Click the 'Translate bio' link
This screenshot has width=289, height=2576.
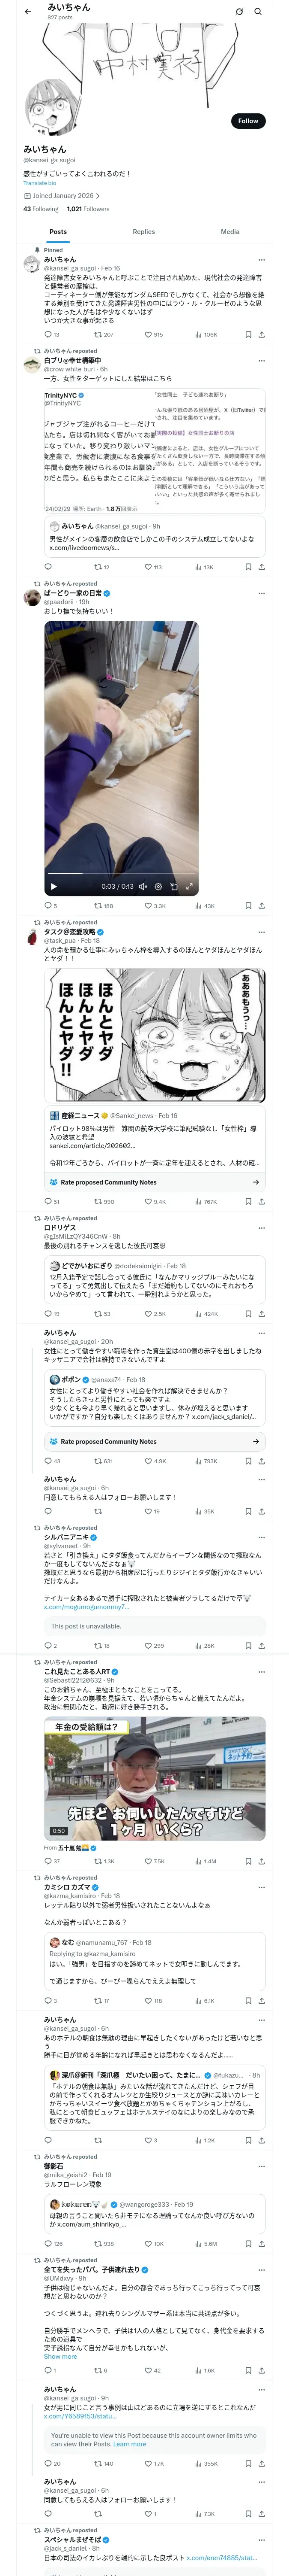coord(40,183)
